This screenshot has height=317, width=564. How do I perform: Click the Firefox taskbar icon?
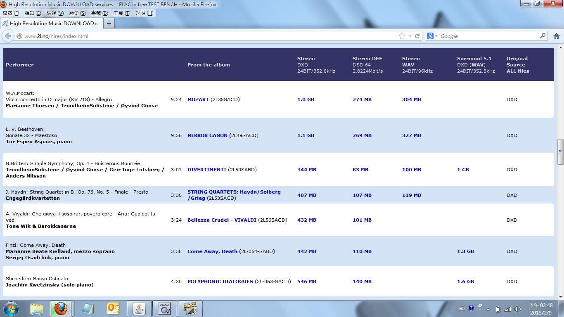tap(61, 309)
